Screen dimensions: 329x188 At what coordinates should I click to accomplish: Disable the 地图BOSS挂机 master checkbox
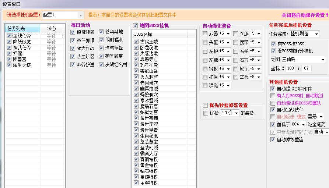[135, 26]
